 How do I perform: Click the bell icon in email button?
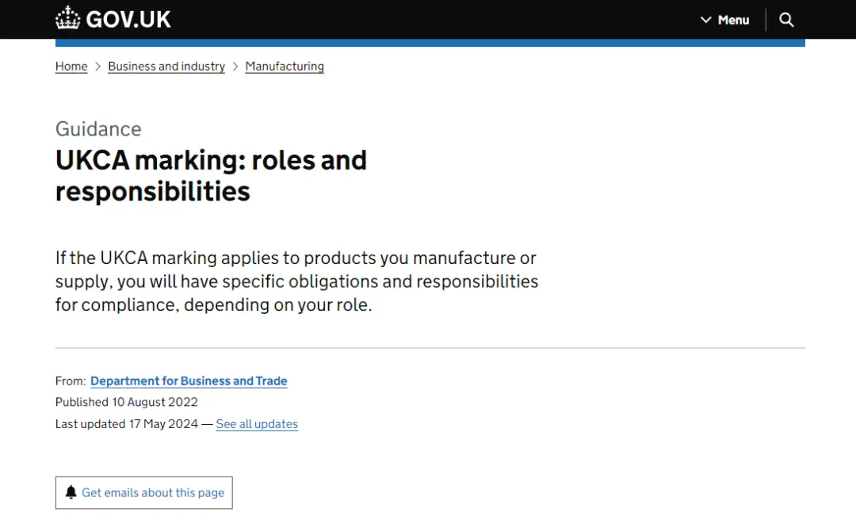point(71,492)
